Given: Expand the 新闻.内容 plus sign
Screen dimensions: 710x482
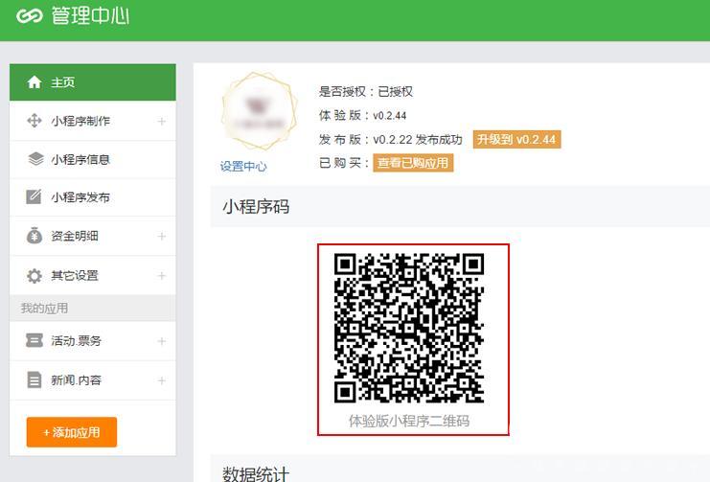Looking at the screenshot, I should [x=162, y=380].
